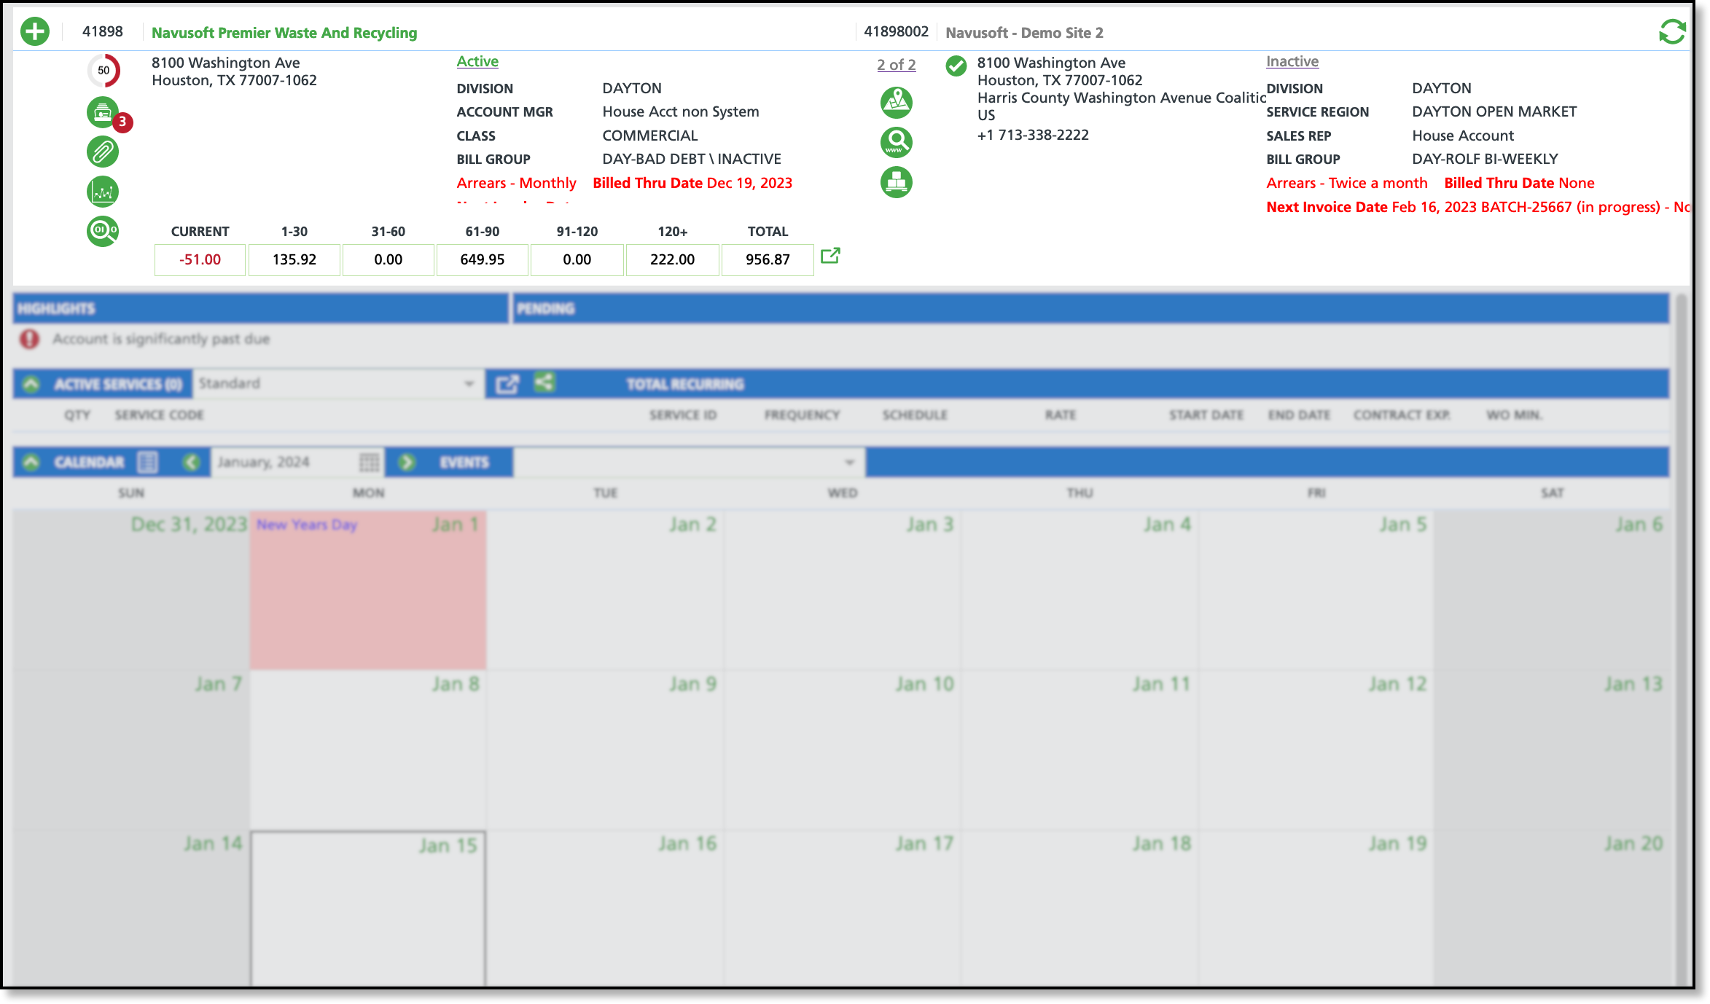
Task: Click the binary data search magnifier icon
Action: pos(103,231)
